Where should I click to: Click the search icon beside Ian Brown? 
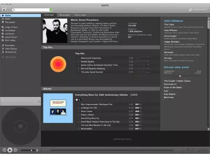3,33
